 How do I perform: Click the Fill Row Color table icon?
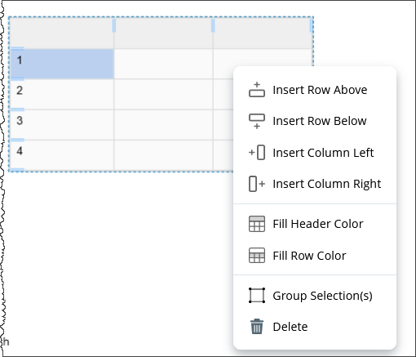click(257, 256)
